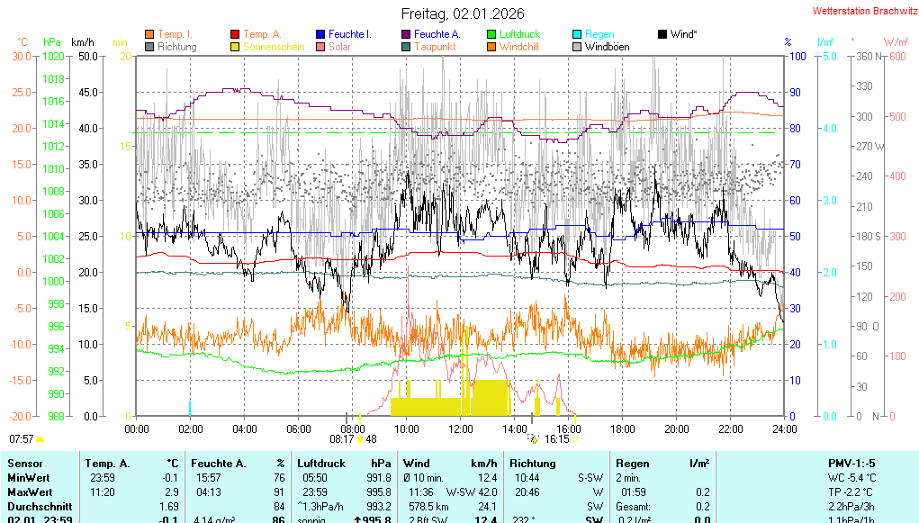Click the orange Temp. I. legend swatch
Screen dimensions: 919x523
click(149, 34)
